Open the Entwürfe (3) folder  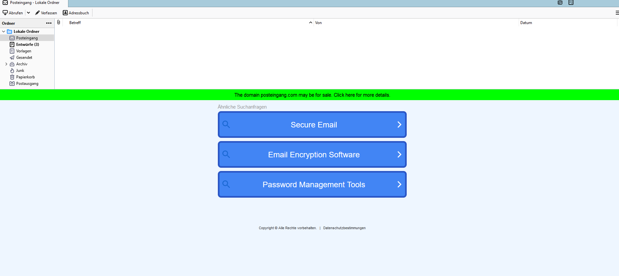coord(27,45)
